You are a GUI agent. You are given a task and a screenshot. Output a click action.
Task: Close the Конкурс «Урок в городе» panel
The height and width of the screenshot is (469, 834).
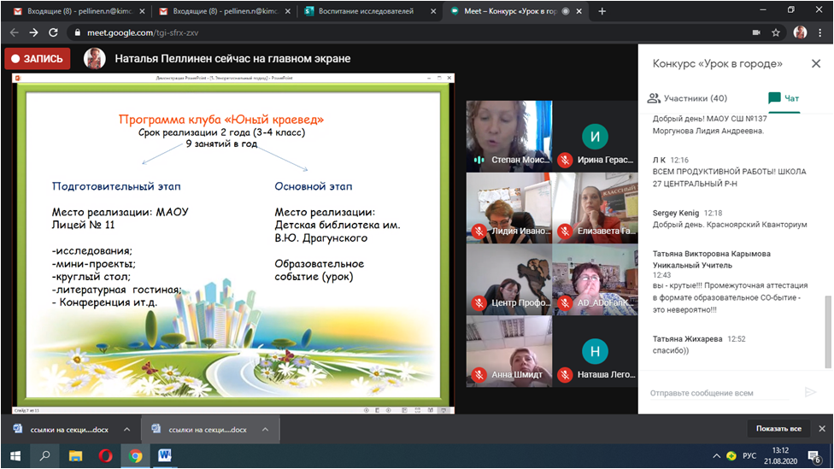(x=816, y=64)
